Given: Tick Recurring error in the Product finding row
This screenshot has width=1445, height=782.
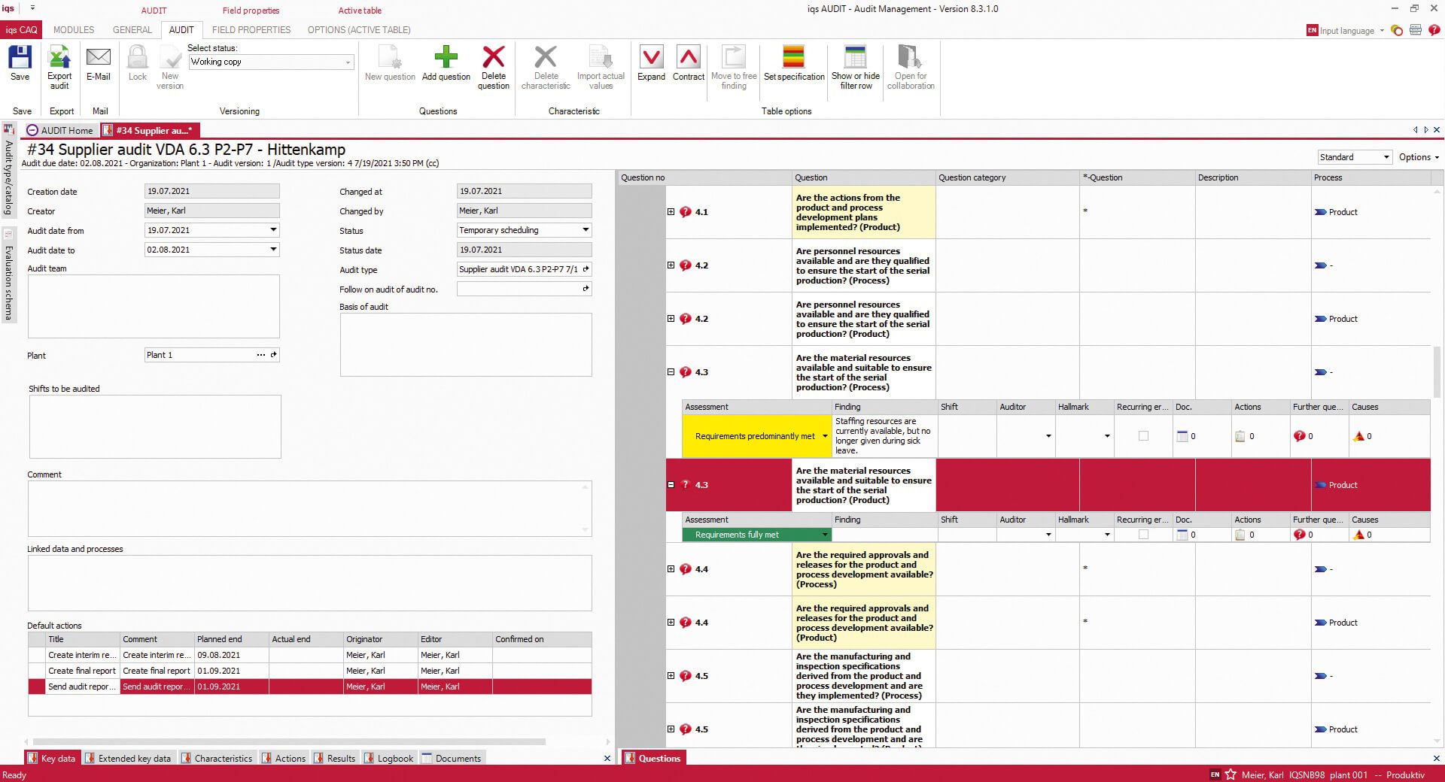Looking at the screenshot, I should point(1142,535).
